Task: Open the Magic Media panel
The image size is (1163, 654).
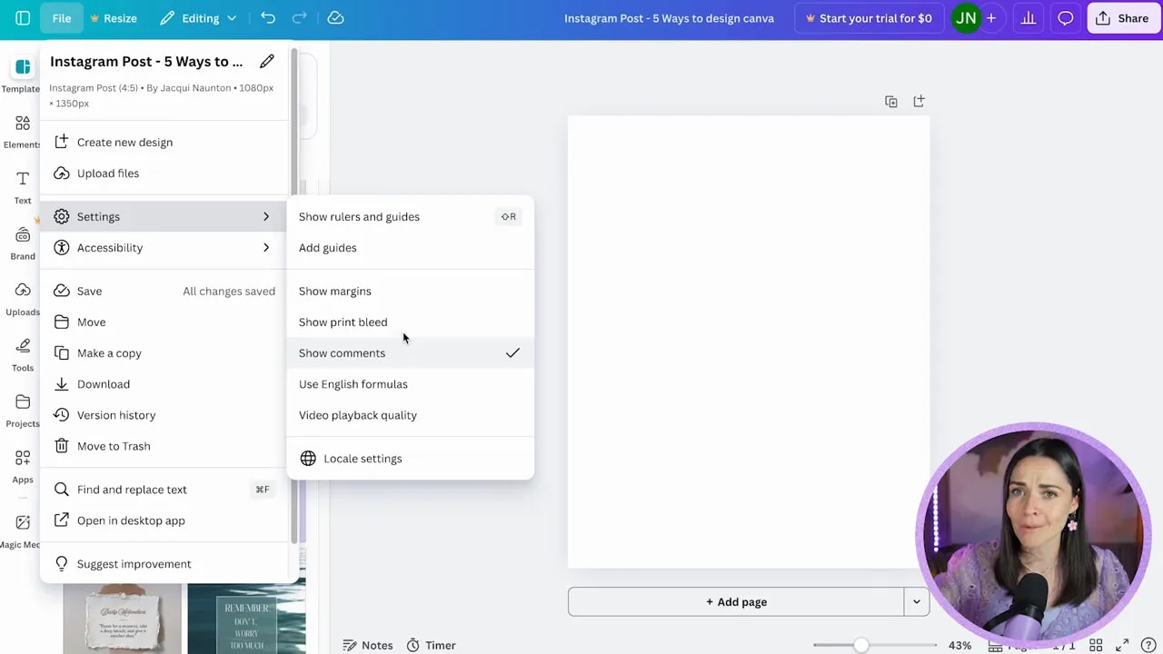Action: tap(22, 531)
